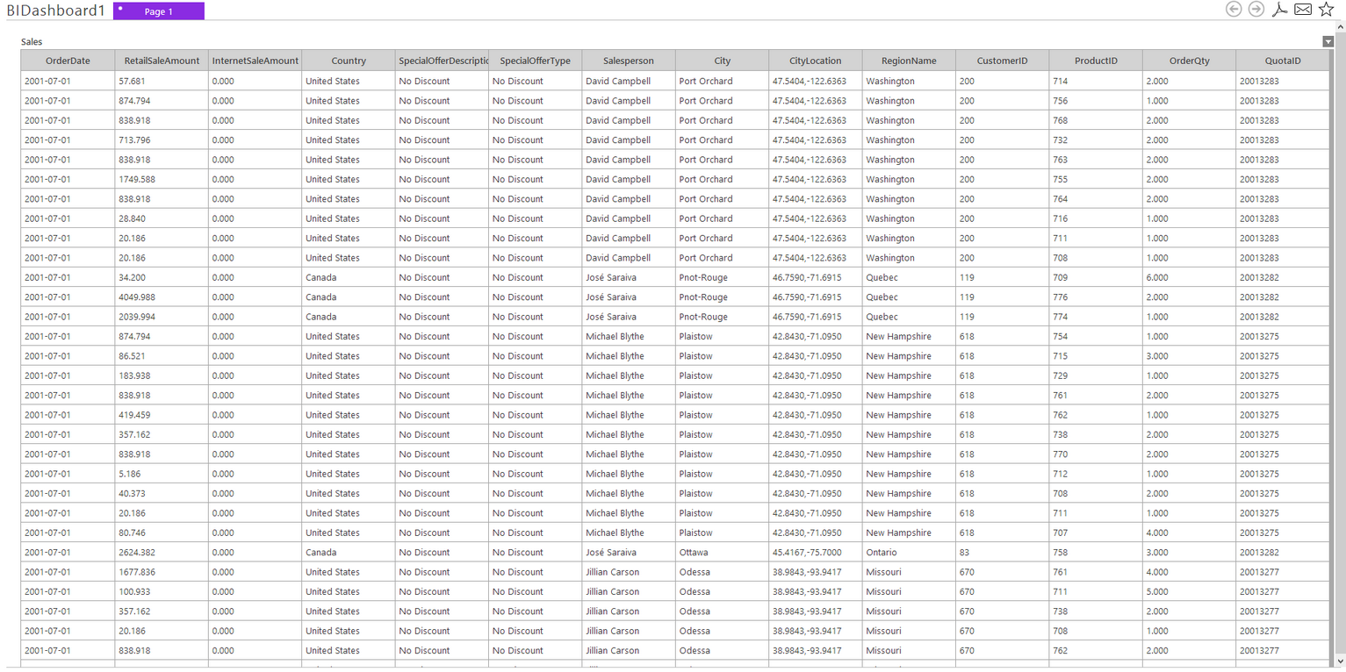Click the CustomerID cell 83
Image resolution: width=1346 pixels, height=672 pixels.
click(x=1002, y=553)
